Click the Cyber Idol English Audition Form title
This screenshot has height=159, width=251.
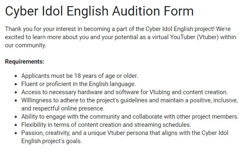[99, 11]
